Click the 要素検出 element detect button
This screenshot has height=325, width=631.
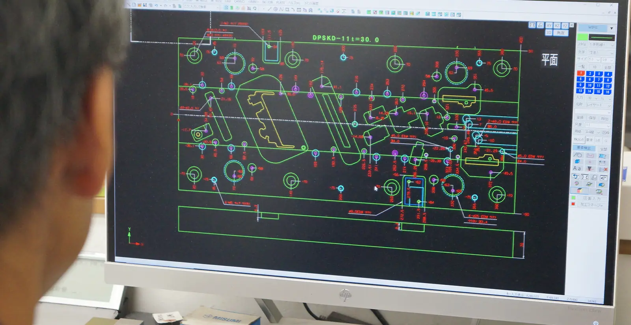[x=584, y=148]
